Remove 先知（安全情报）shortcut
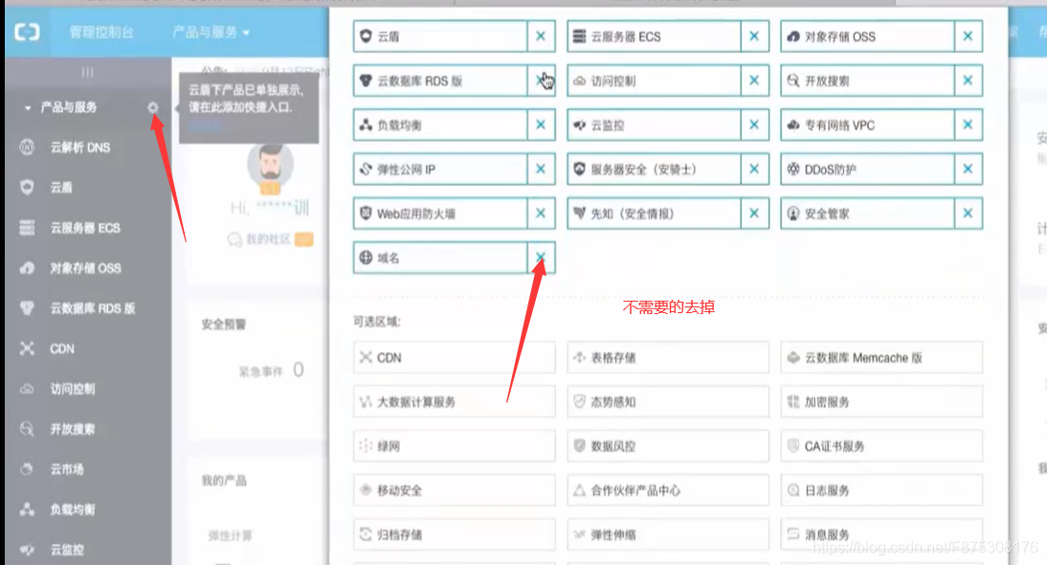This screenshot has width=1047, height=565. tap(754, 213)
